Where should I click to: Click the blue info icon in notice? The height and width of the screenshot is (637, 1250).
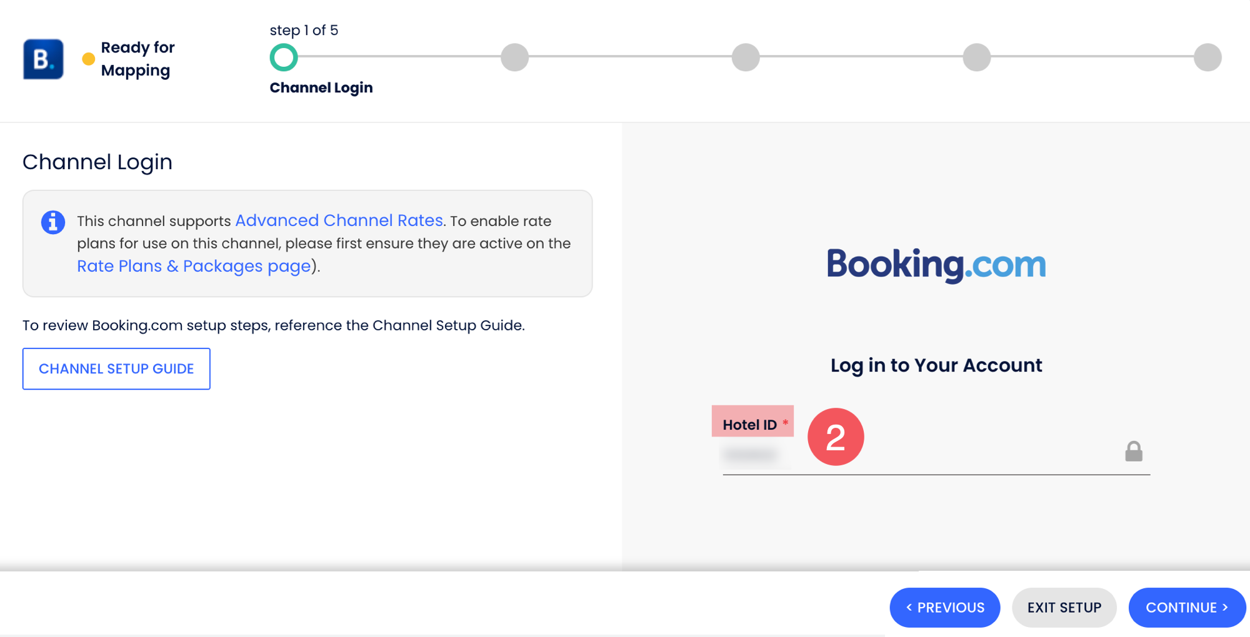53,222
